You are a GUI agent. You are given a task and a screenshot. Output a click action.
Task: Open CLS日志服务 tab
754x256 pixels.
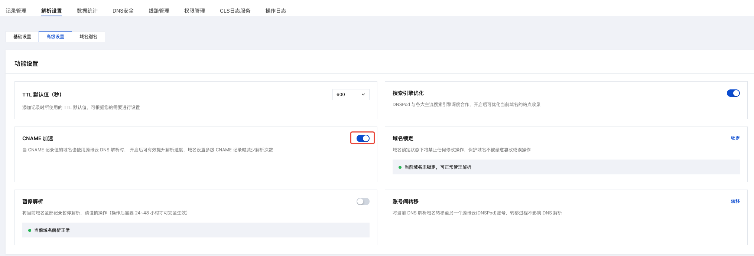235,11
